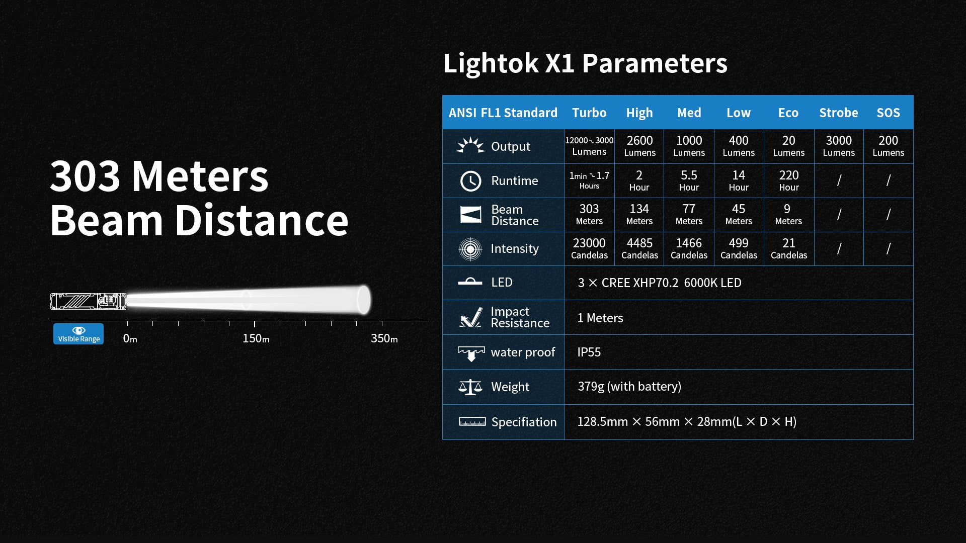Viewport: 966px width, 543px height.
Task: Click the Beam Distance beam icon
Action: tap(470, 215)
